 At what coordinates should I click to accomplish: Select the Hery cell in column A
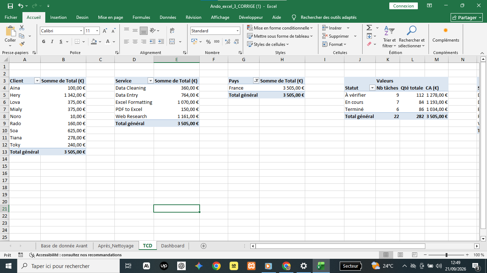click(25, 95)
